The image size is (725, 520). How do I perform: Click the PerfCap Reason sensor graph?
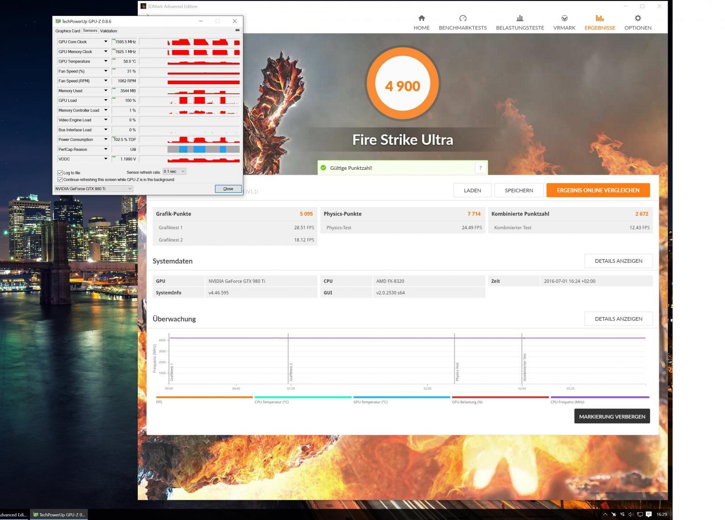tap(189, 149)
